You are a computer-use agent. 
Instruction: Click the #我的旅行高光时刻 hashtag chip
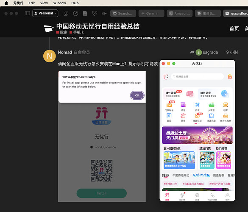(x=193, y=184)
